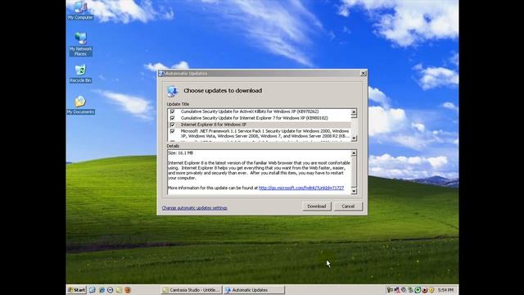
Task: Click Details pane scrollbar down arrow
Action: tap(354, 191)
